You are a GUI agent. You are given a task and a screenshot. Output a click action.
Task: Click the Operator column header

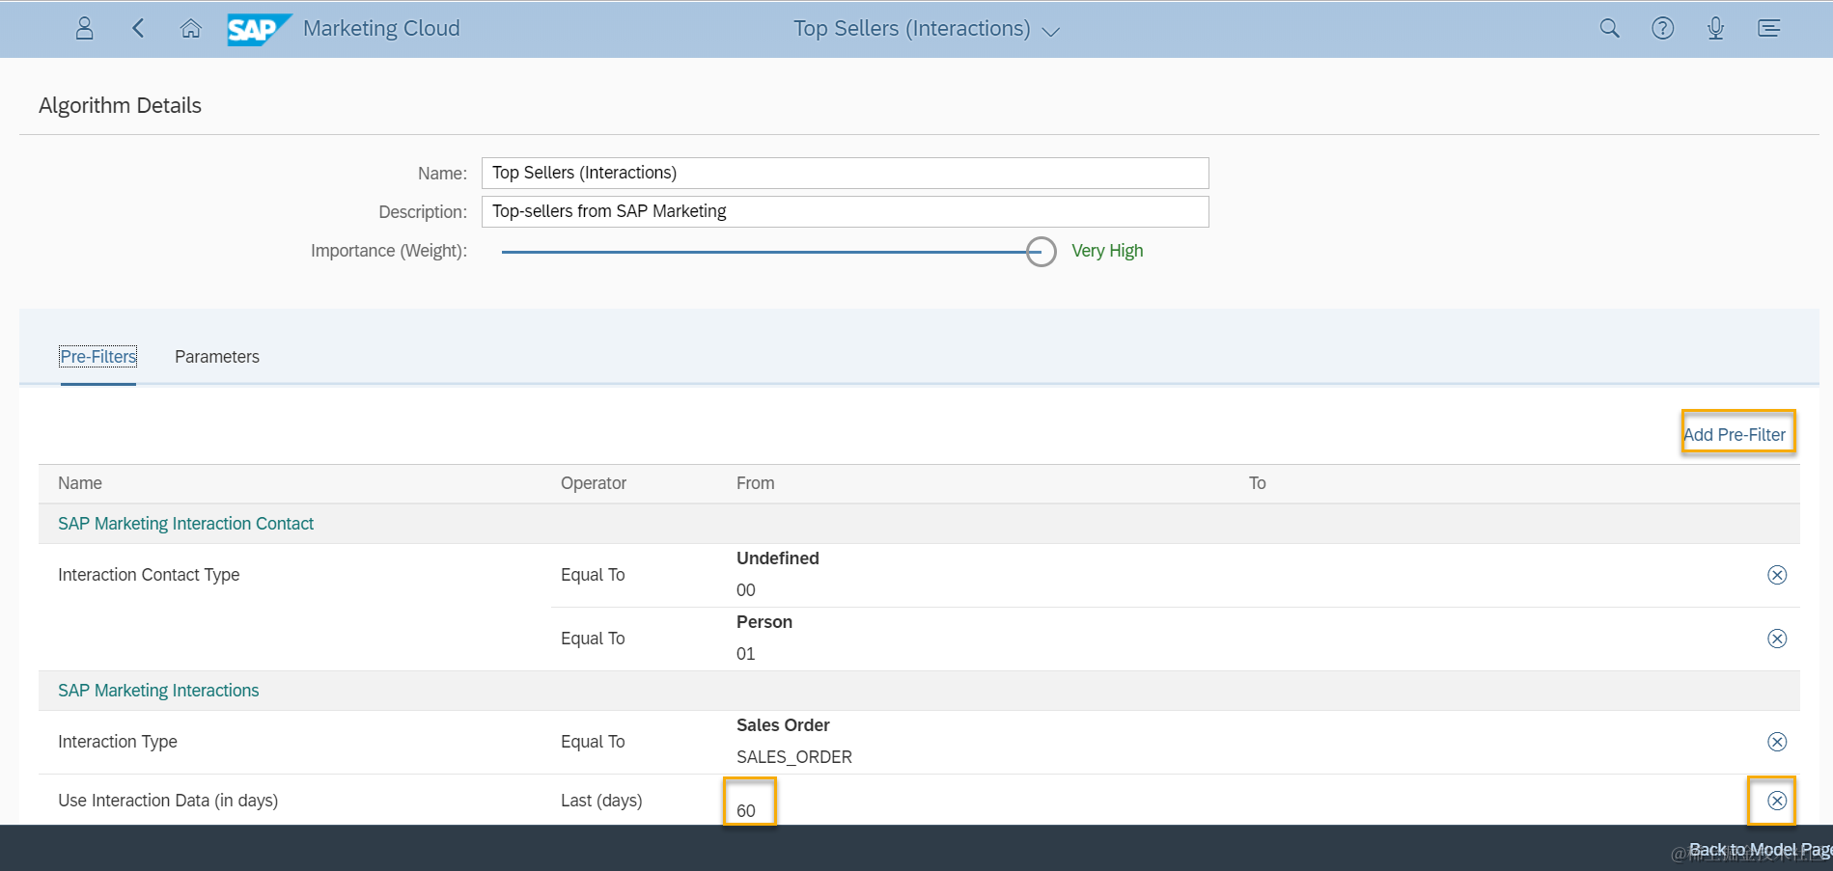[x=594, y=483]
